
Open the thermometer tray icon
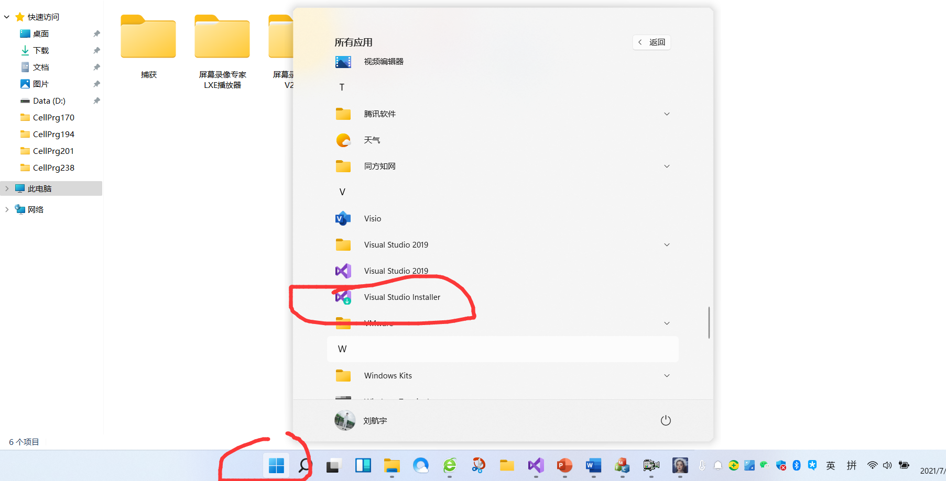tap(702, 465)
